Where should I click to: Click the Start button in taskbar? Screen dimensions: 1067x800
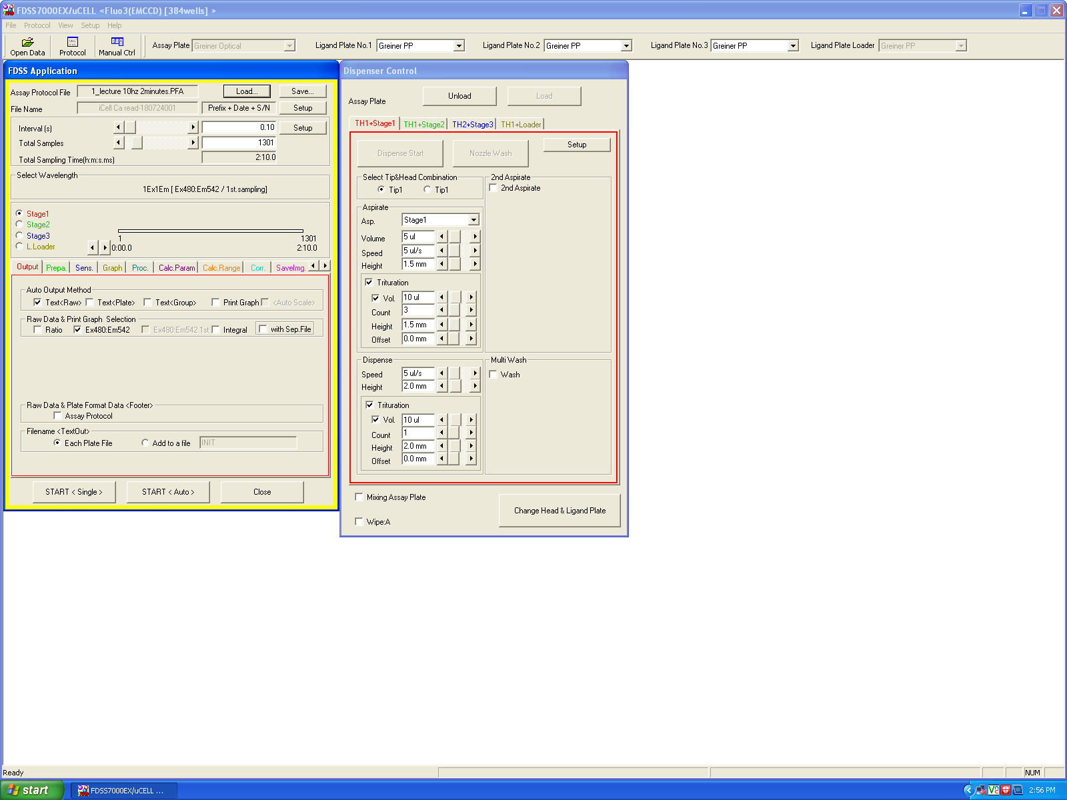coord(32,790)
